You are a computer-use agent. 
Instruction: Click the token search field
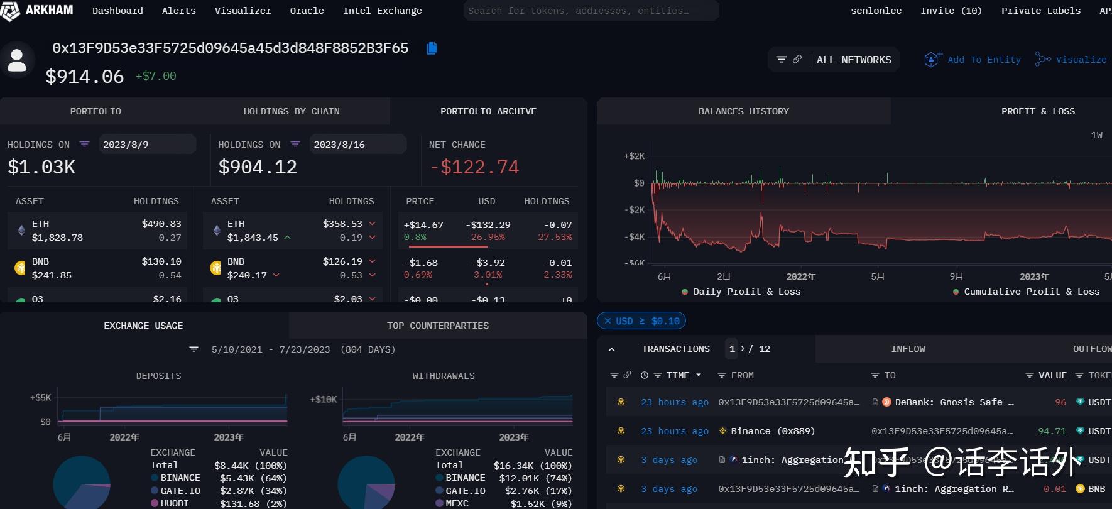(x=591, y=11)
